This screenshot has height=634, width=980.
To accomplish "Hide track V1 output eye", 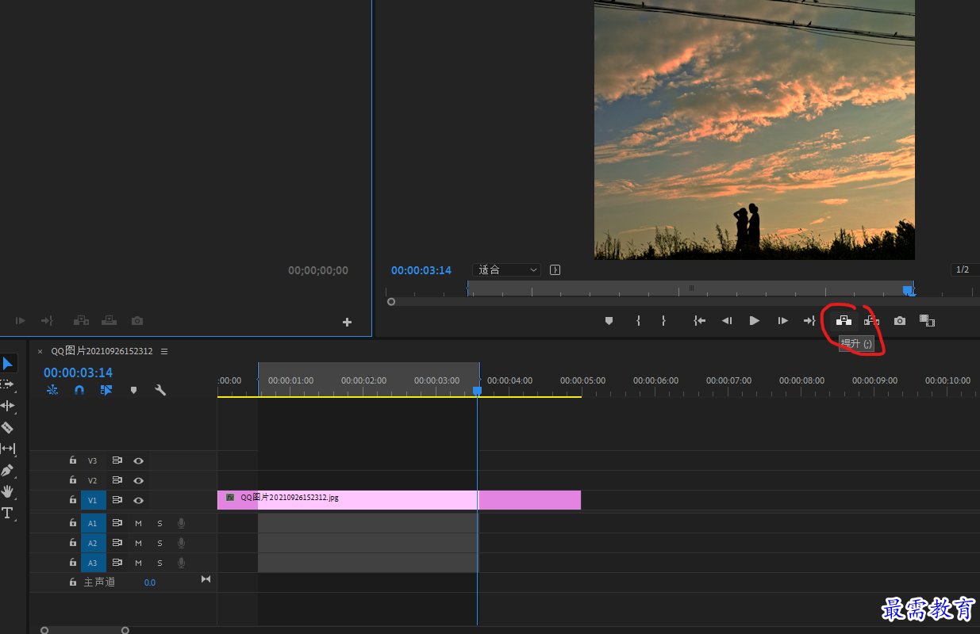I will (138, 500).
